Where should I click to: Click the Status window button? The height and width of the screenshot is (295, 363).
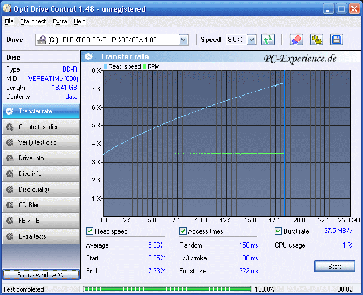(x=40, y=275)
